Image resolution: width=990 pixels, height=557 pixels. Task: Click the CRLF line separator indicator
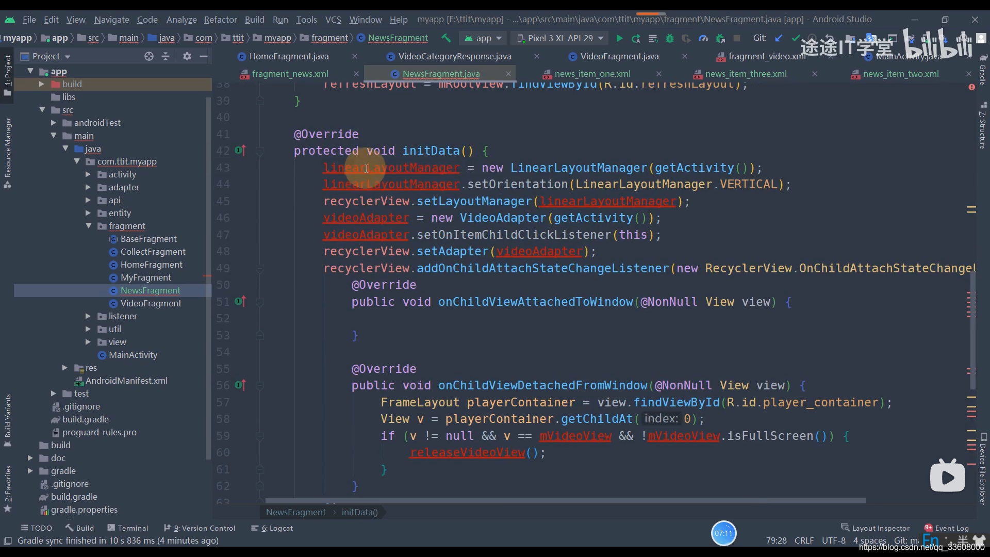(x=804, y=540)
